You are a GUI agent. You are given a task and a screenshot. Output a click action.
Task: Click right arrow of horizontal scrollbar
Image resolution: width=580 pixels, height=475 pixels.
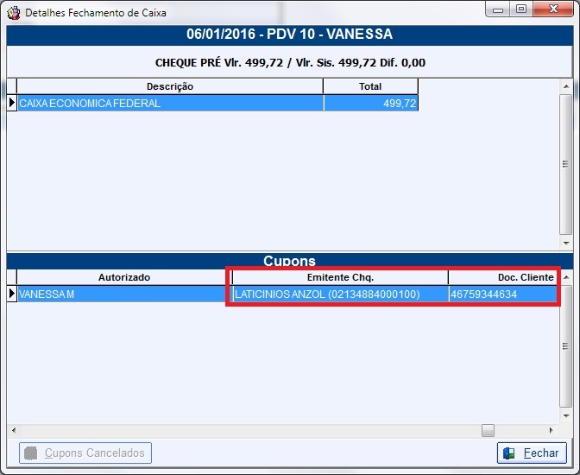click(x=552, y=430)
